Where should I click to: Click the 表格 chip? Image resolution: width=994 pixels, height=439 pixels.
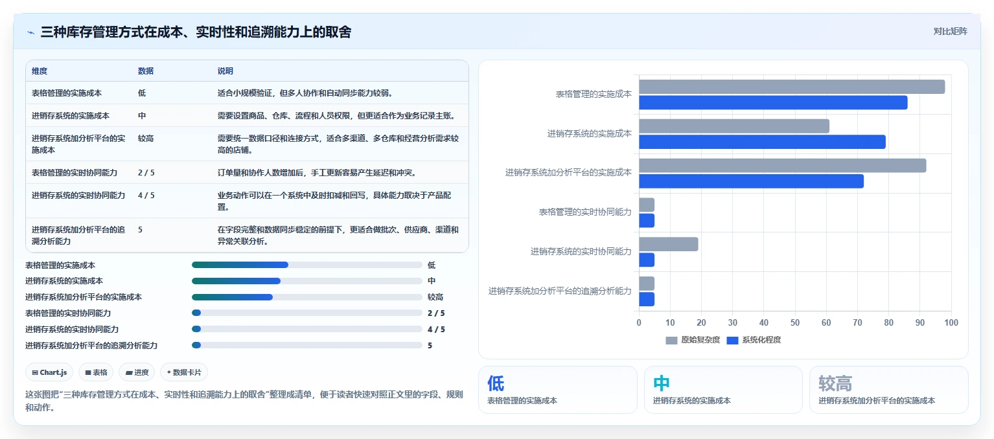click(x=96, y=372)
